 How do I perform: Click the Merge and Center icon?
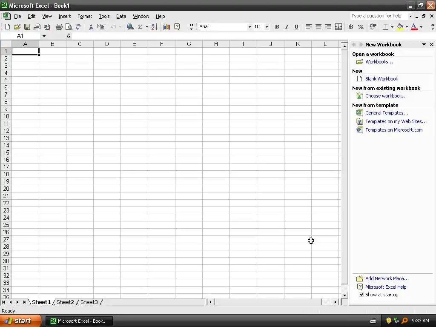(x=338, y=27)
